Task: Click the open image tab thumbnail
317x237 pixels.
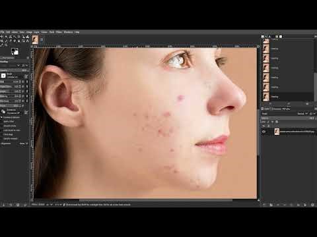Action: coord(35,40)
